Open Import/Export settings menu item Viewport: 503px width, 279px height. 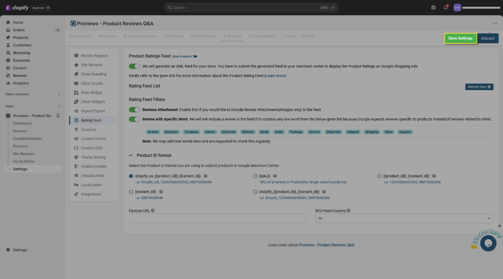pos(92,111)
